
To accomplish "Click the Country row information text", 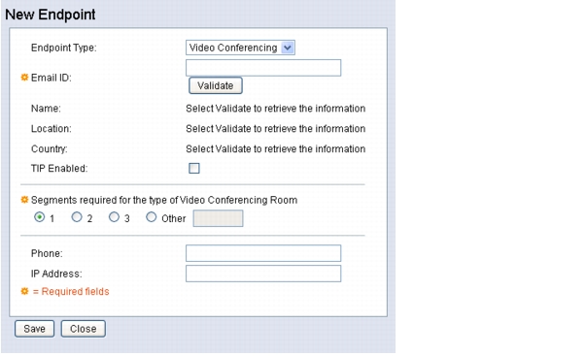I will click(x=275, y=148).
